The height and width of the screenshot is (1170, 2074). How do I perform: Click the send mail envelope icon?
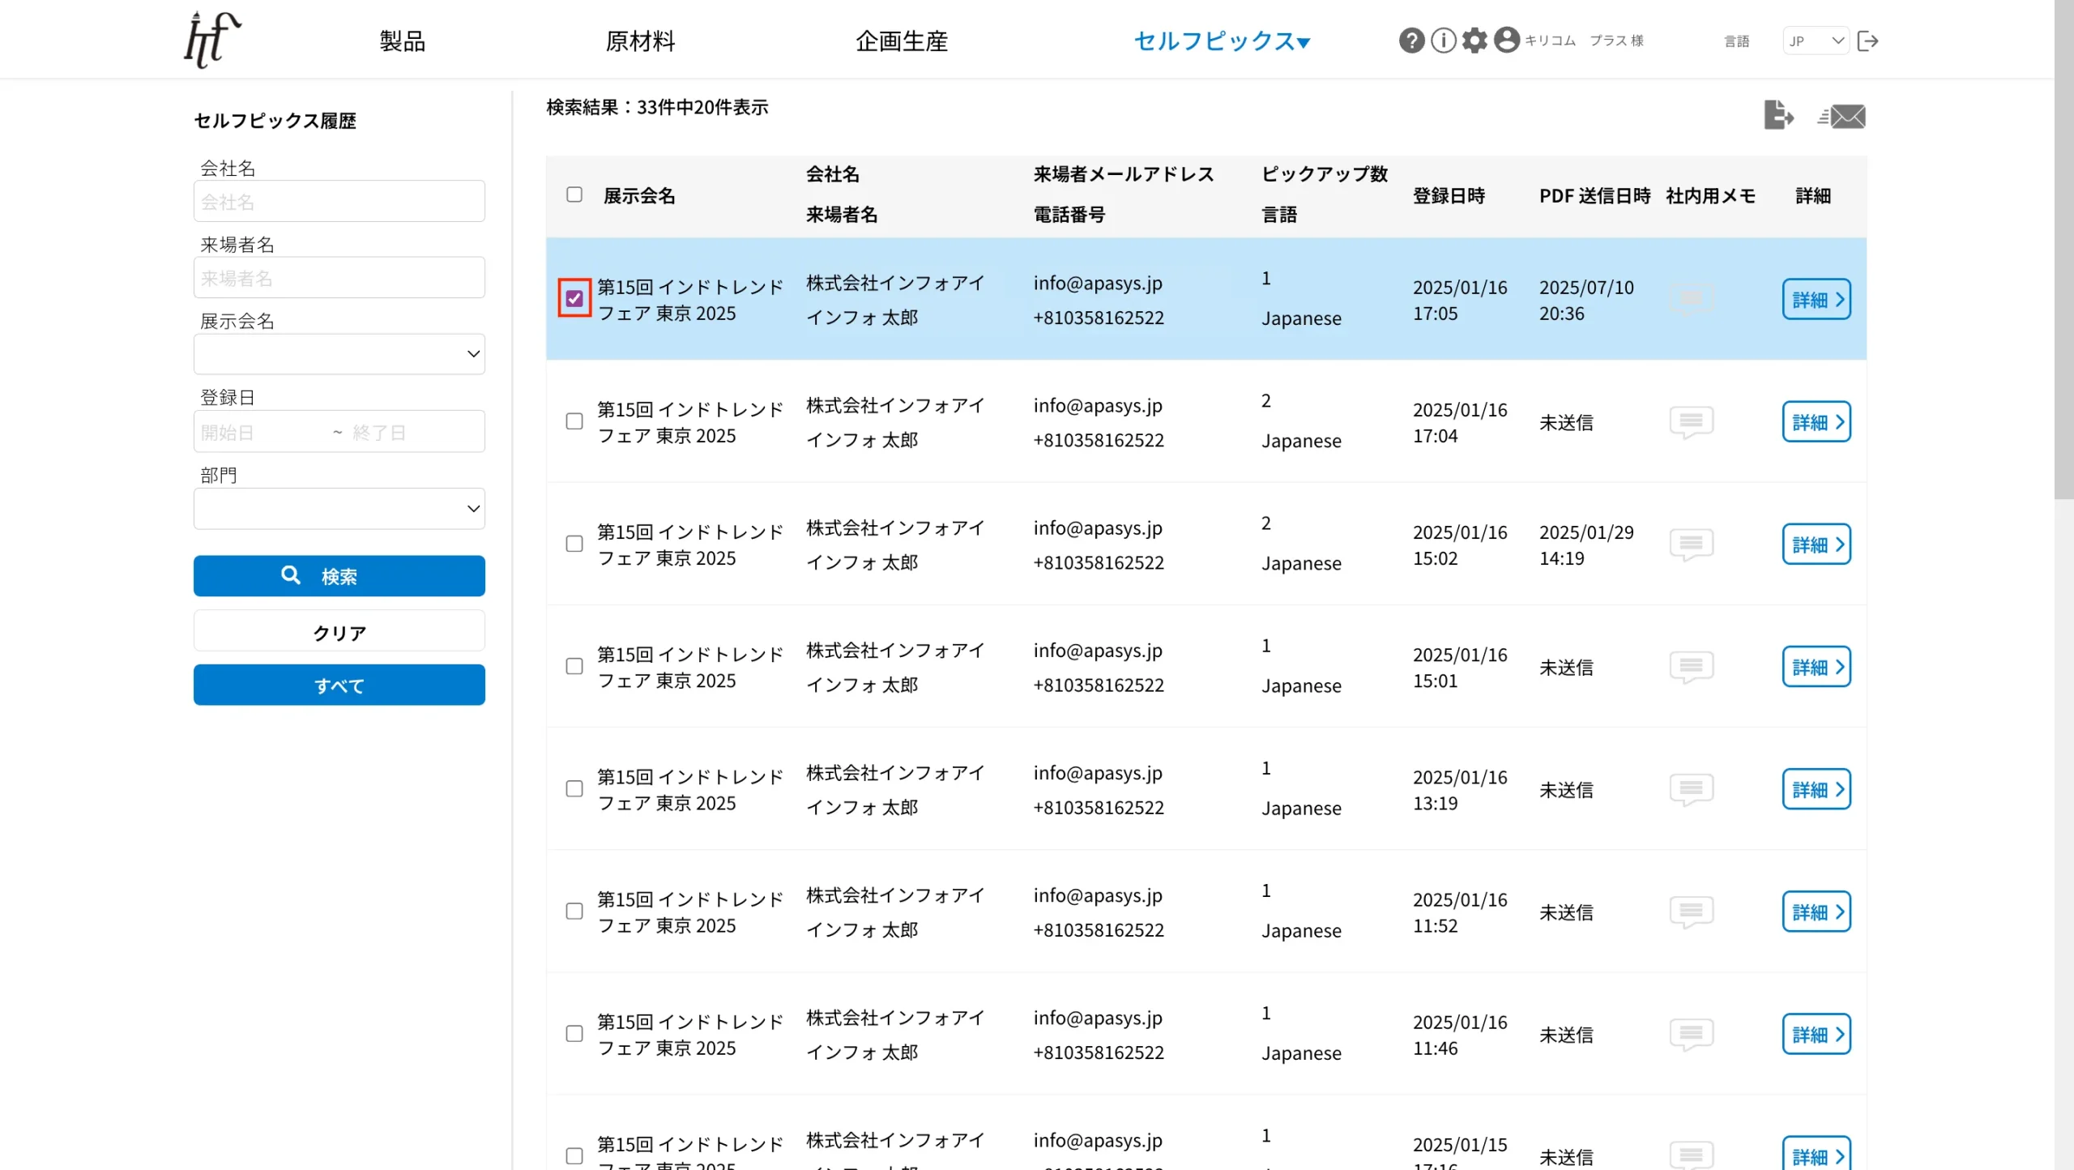[1841, 117]
